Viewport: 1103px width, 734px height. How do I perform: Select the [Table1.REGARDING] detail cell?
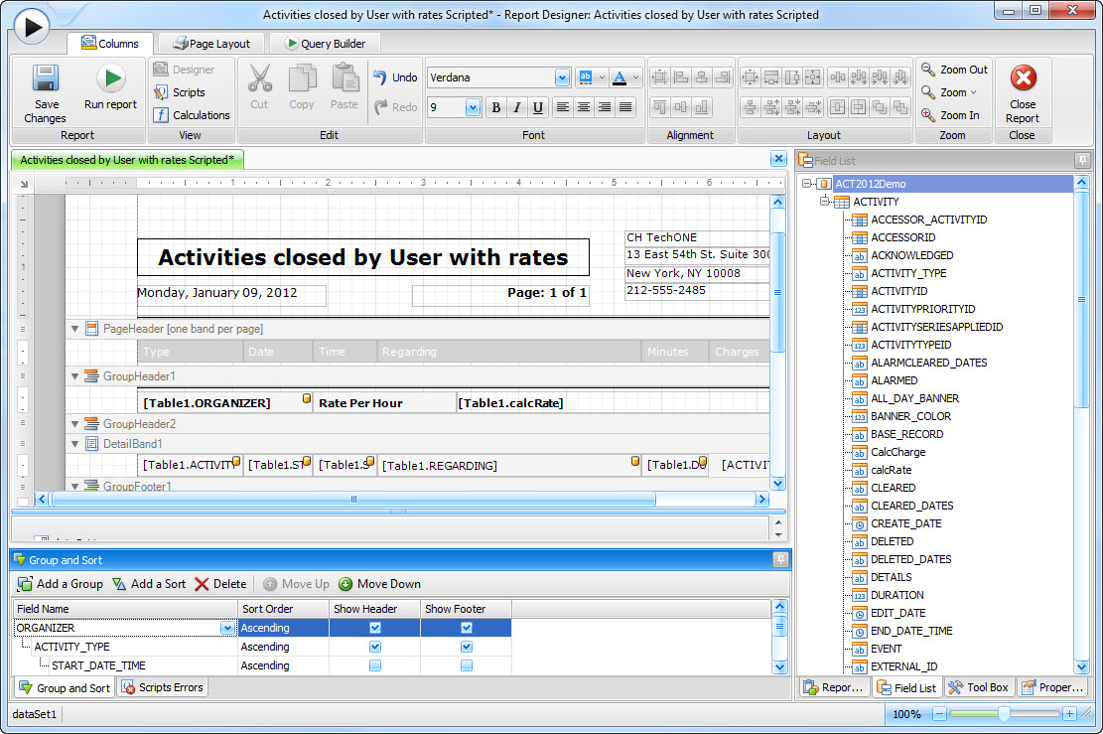click(509, 465)
